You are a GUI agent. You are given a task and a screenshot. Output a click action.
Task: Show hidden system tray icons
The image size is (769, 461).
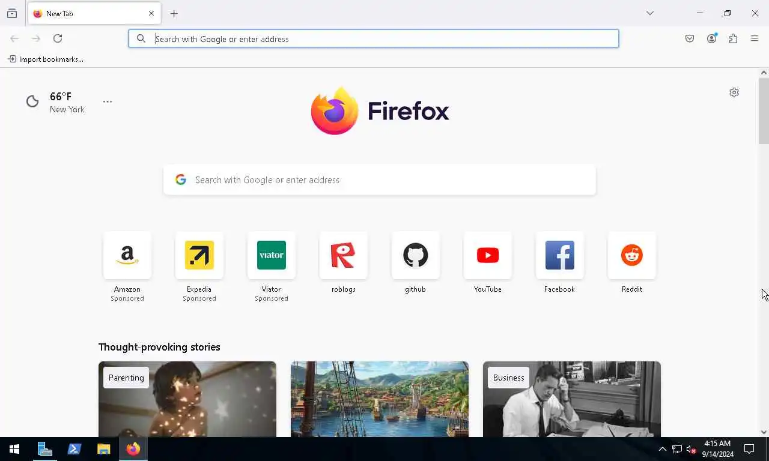(663, 449)
